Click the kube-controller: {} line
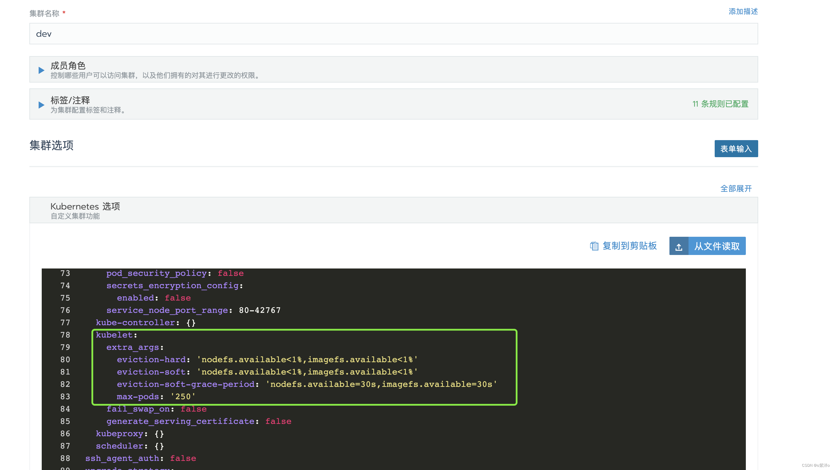Screen dimensions: 834x470 pos(146,323)
